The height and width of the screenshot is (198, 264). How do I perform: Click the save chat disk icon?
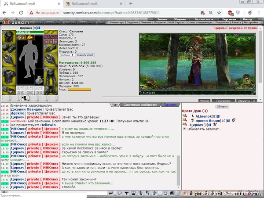tap(133, 193)
